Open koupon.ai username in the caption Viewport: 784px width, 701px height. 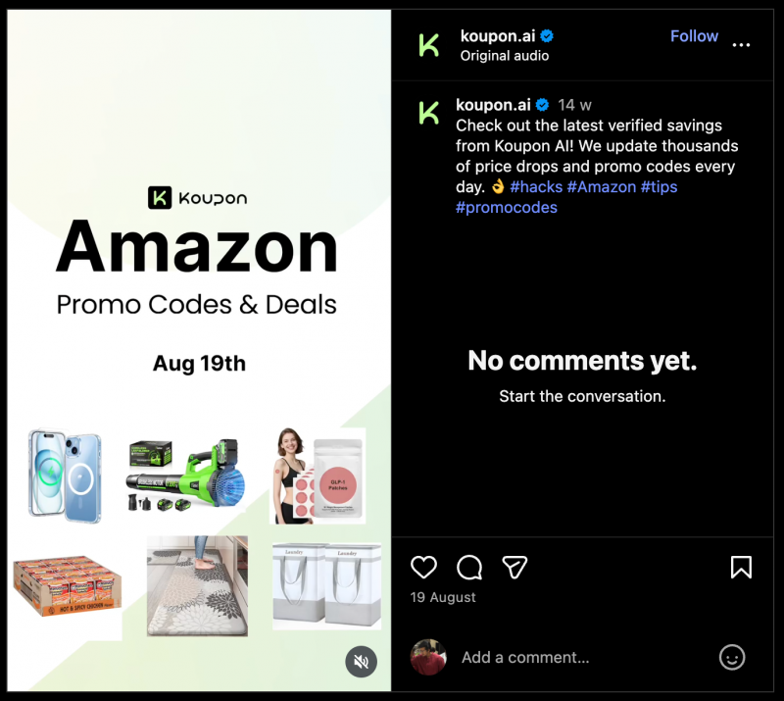493,105
